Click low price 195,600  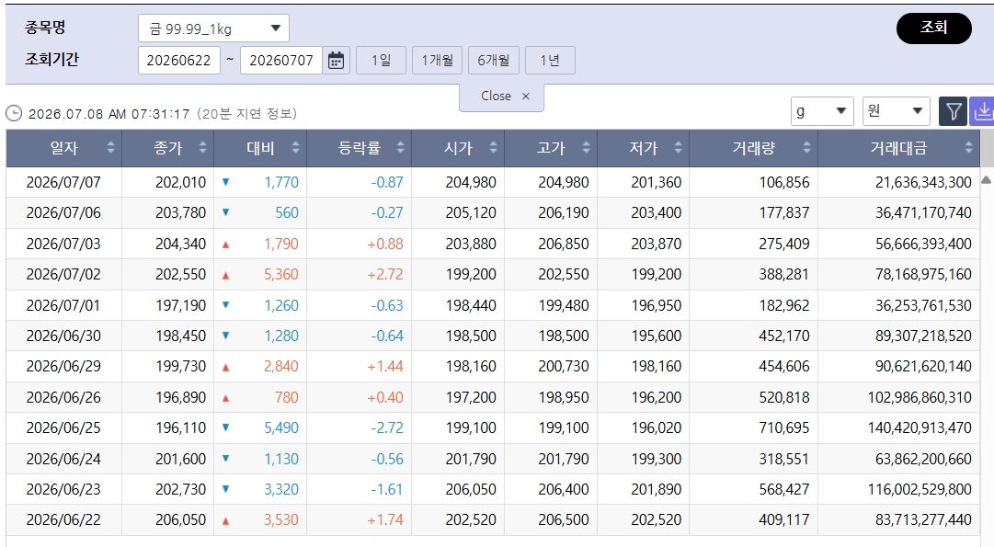point(657,336)
